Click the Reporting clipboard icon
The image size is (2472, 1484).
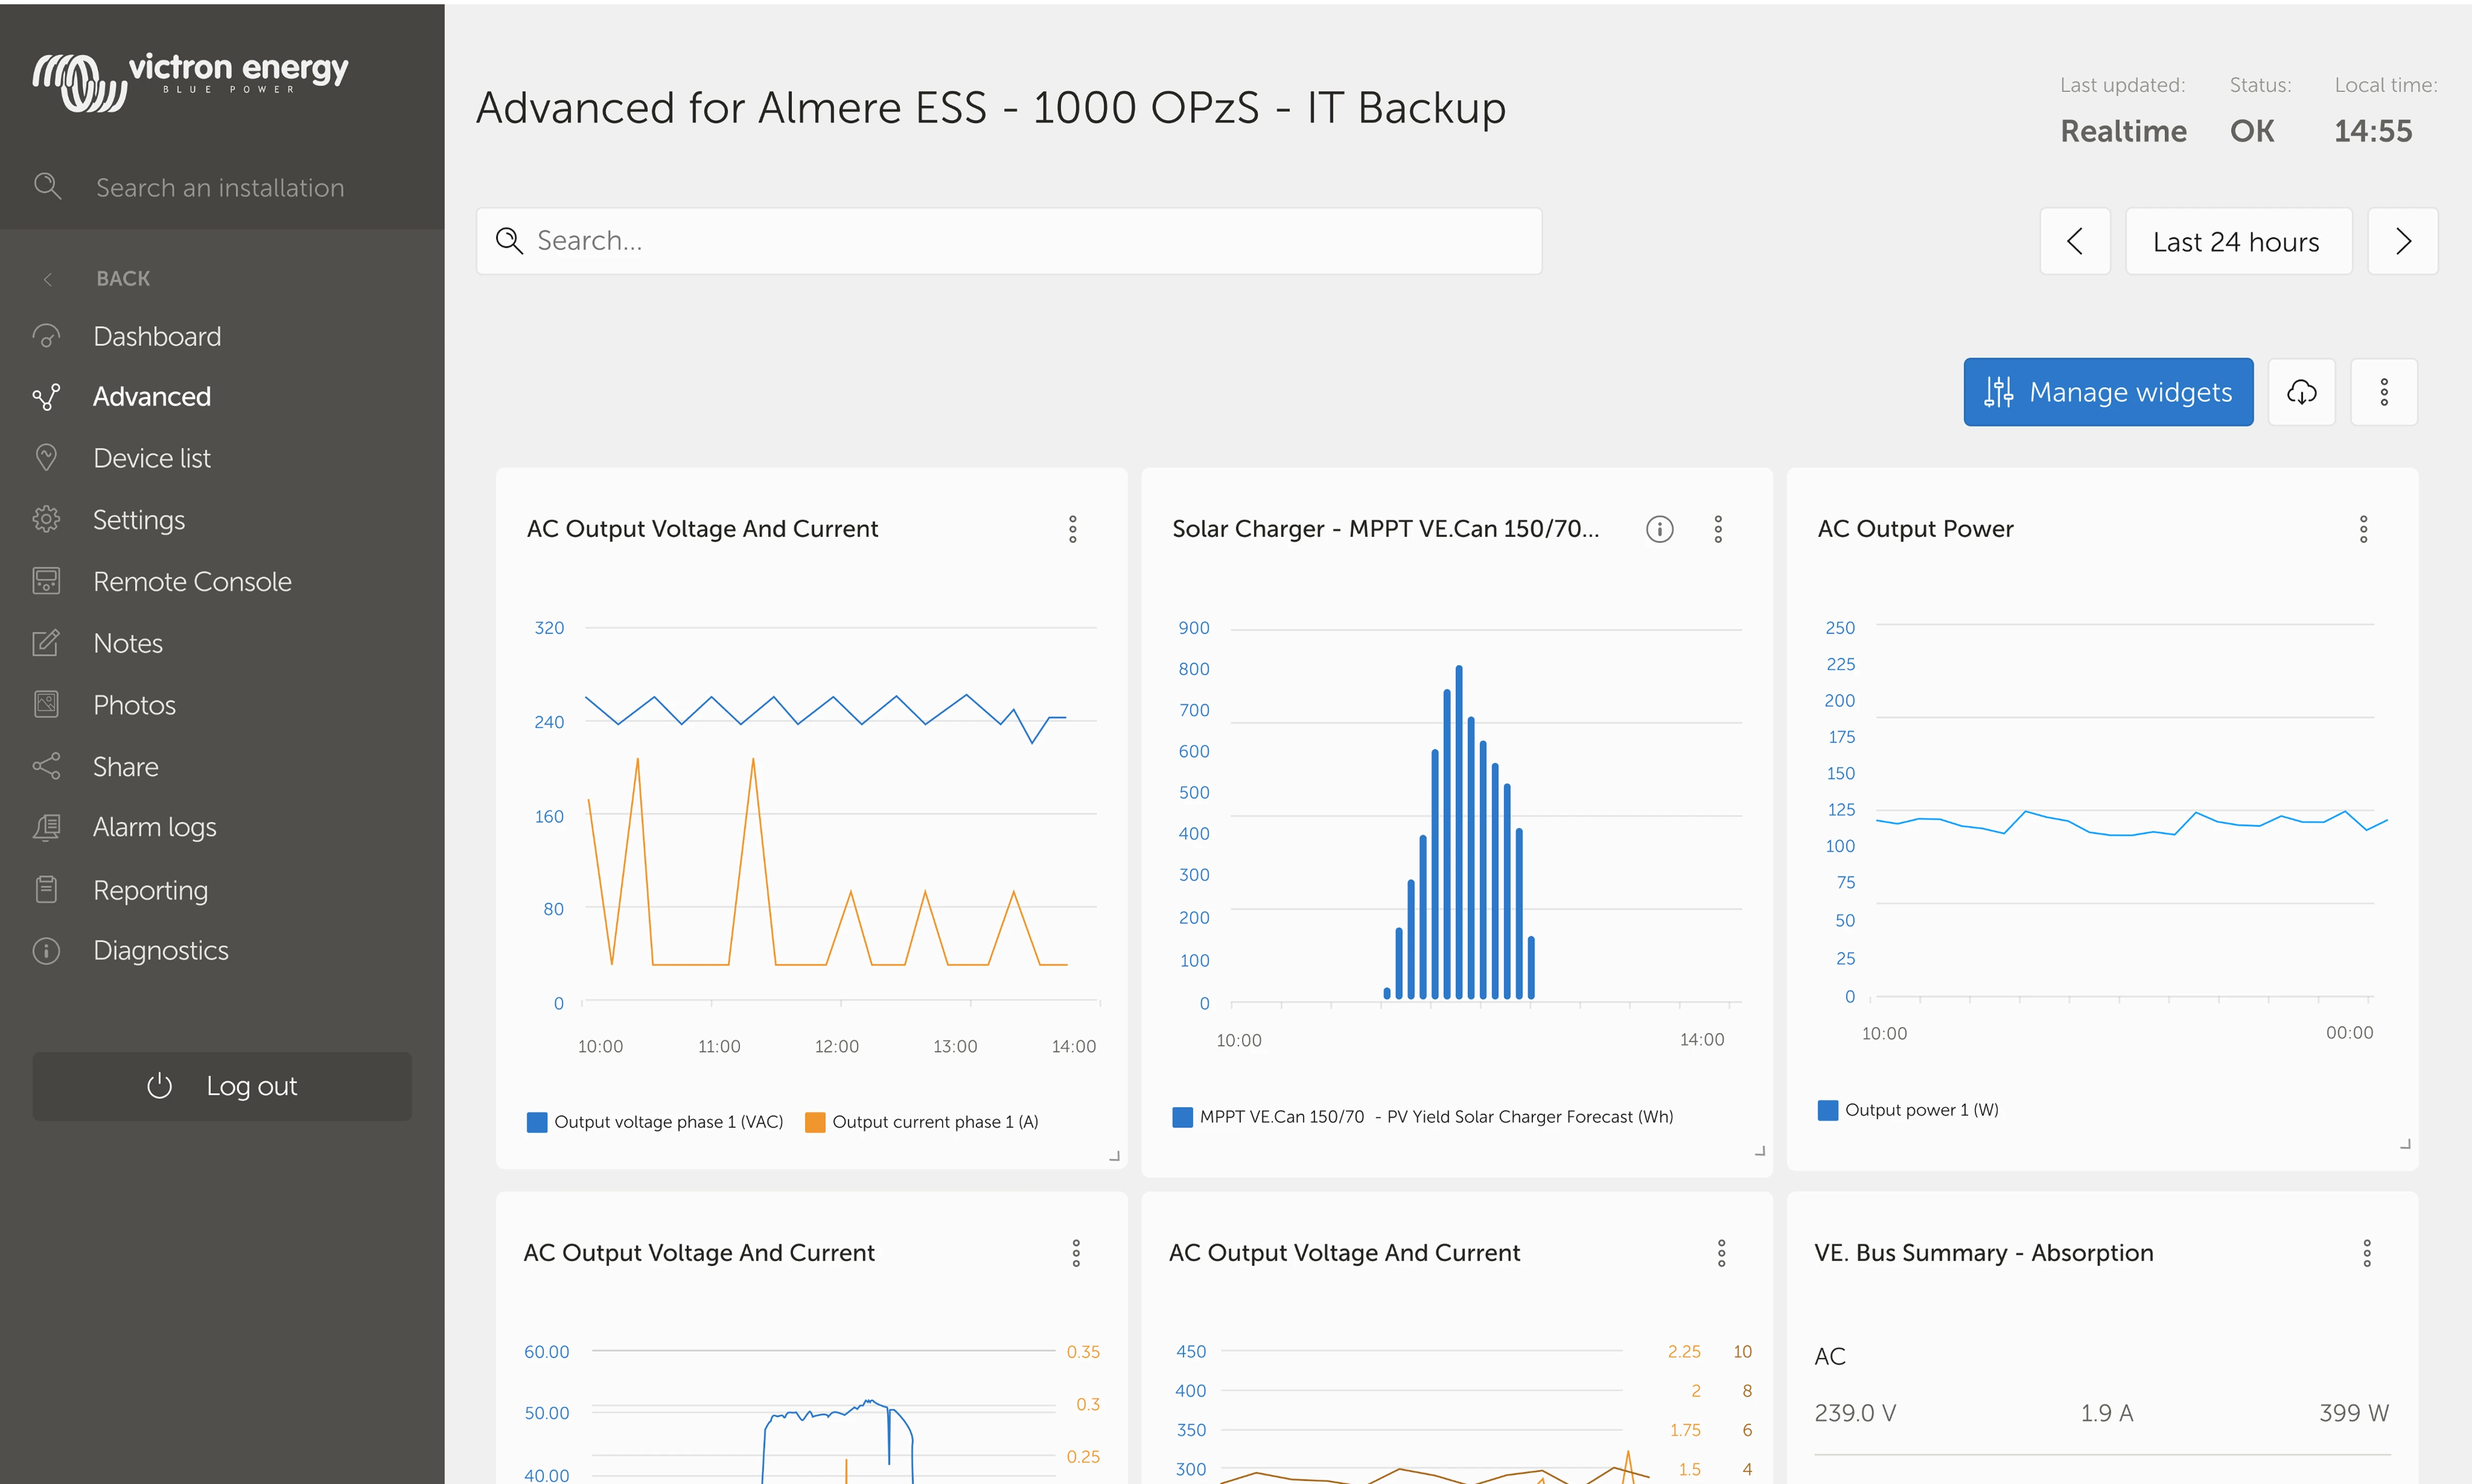point(46,889)
